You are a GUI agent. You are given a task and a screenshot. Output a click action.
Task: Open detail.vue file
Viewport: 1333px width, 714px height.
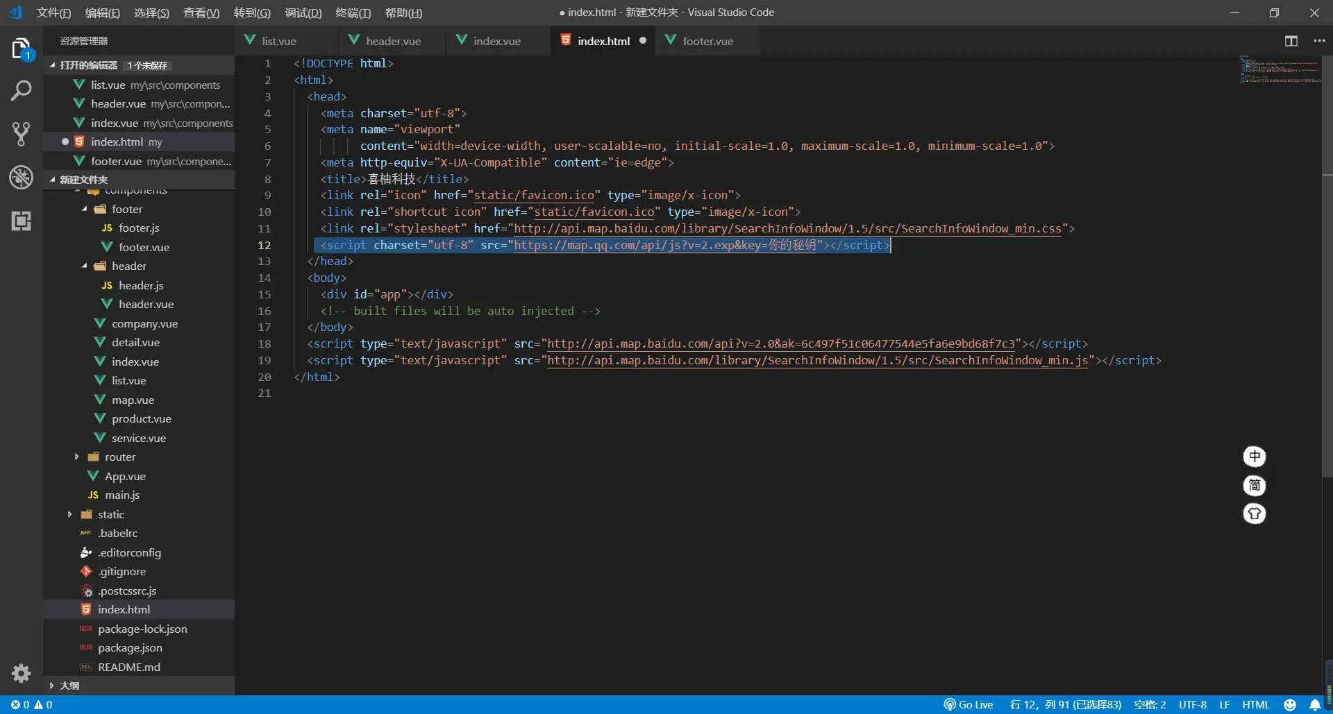click(x=139, y=343)
